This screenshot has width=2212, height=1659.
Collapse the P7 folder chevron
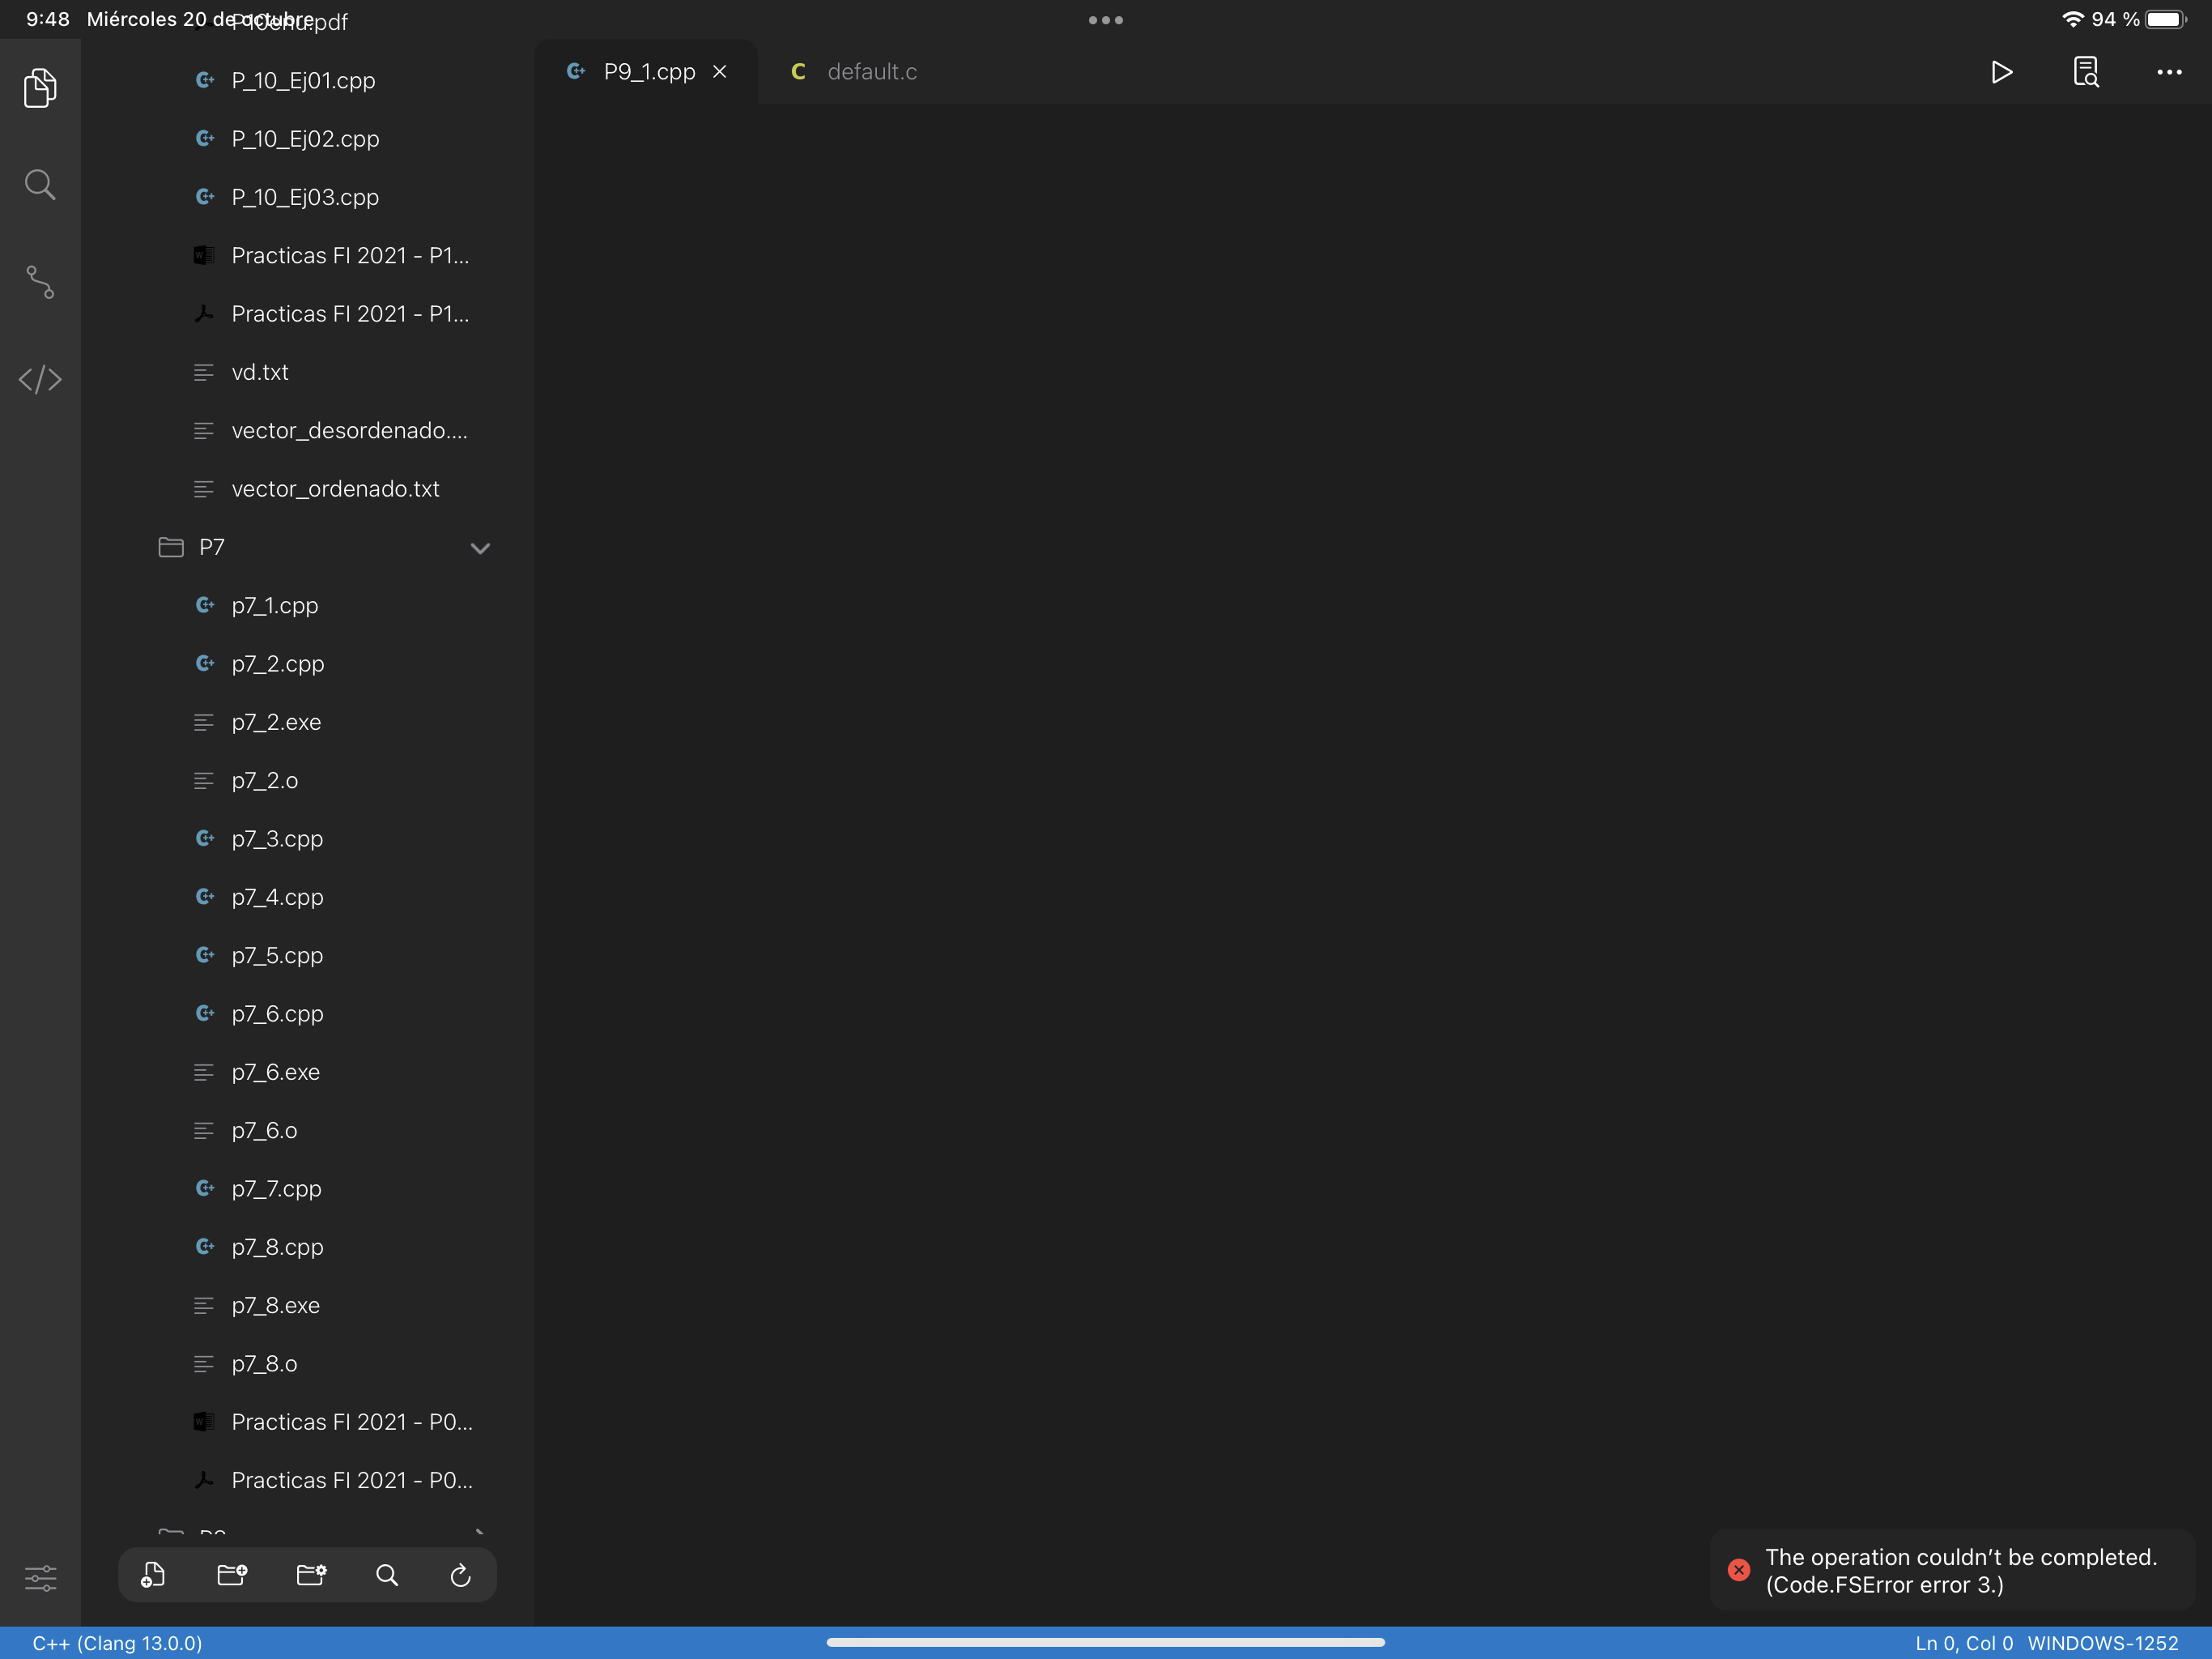click(x=480, y=548)
